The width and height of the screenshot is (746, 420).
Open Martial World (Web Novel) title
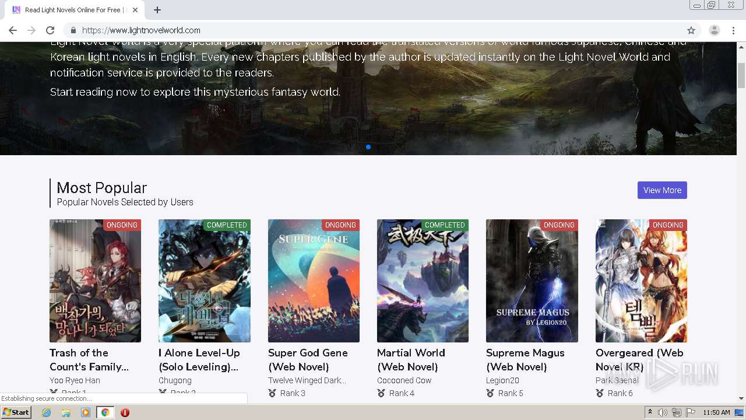click(x=411, y=360)
